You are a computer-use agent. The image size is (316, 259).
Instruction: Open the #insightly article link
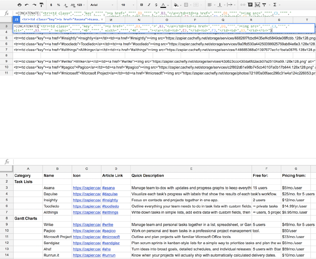[x=110, y=200]
